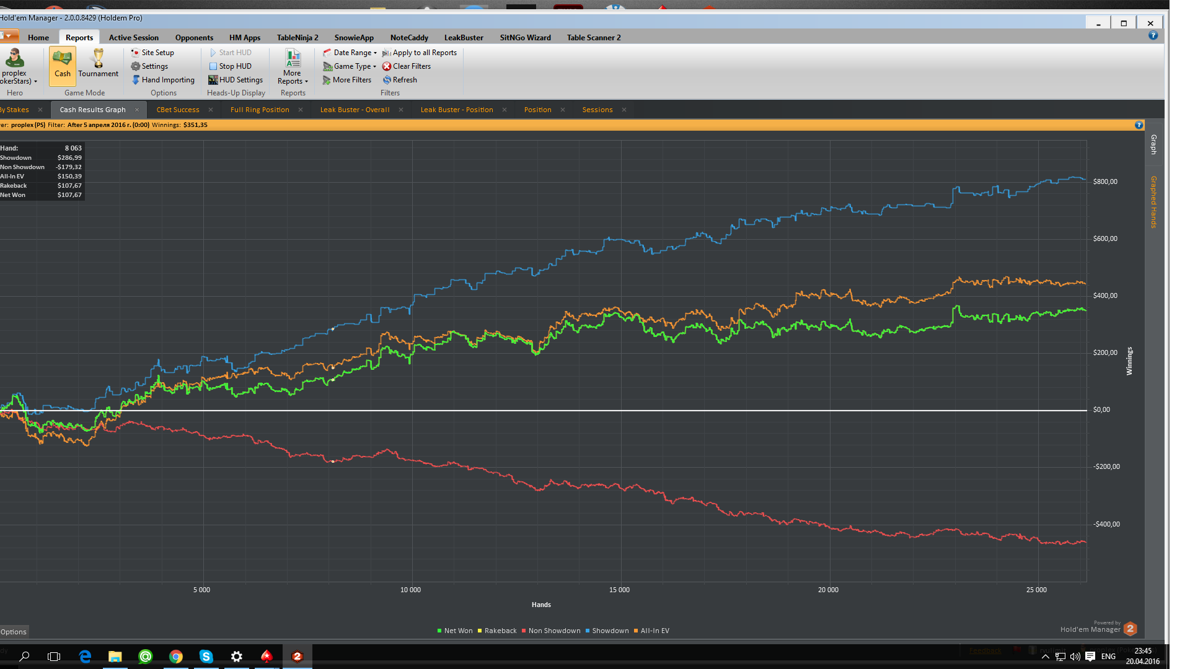Show hidden system tray icons
Screen dimensions: 1190x669
point(1045,657)
